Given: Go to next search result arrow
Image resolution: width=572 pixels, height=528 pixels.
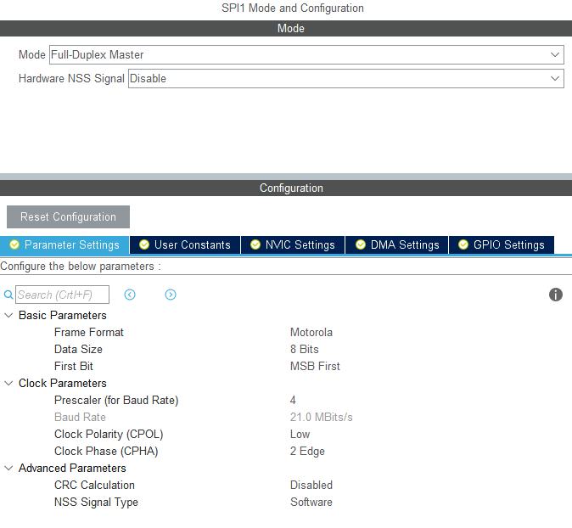Looking at the screenshot, I should 171,295.
